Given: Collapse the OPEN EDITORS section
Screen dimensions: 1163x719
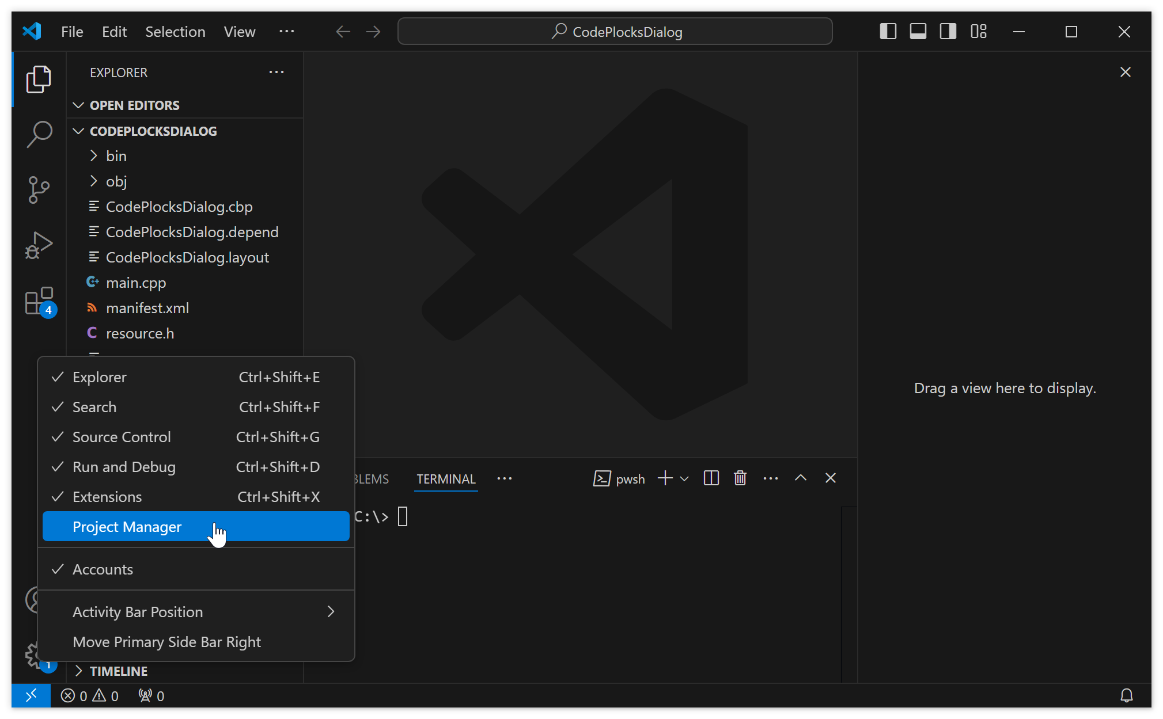Looking at the screenshot, I should (185, 105).
